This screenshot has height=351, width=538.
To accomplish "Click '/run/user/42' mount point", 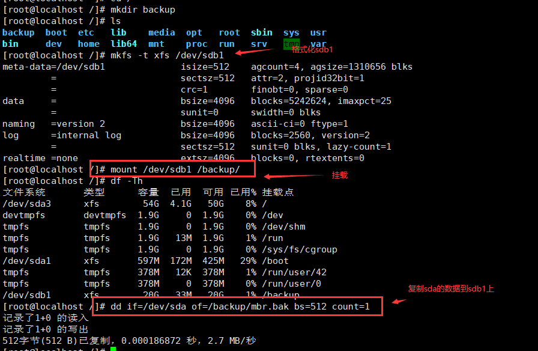I will [x=294, y=272].
